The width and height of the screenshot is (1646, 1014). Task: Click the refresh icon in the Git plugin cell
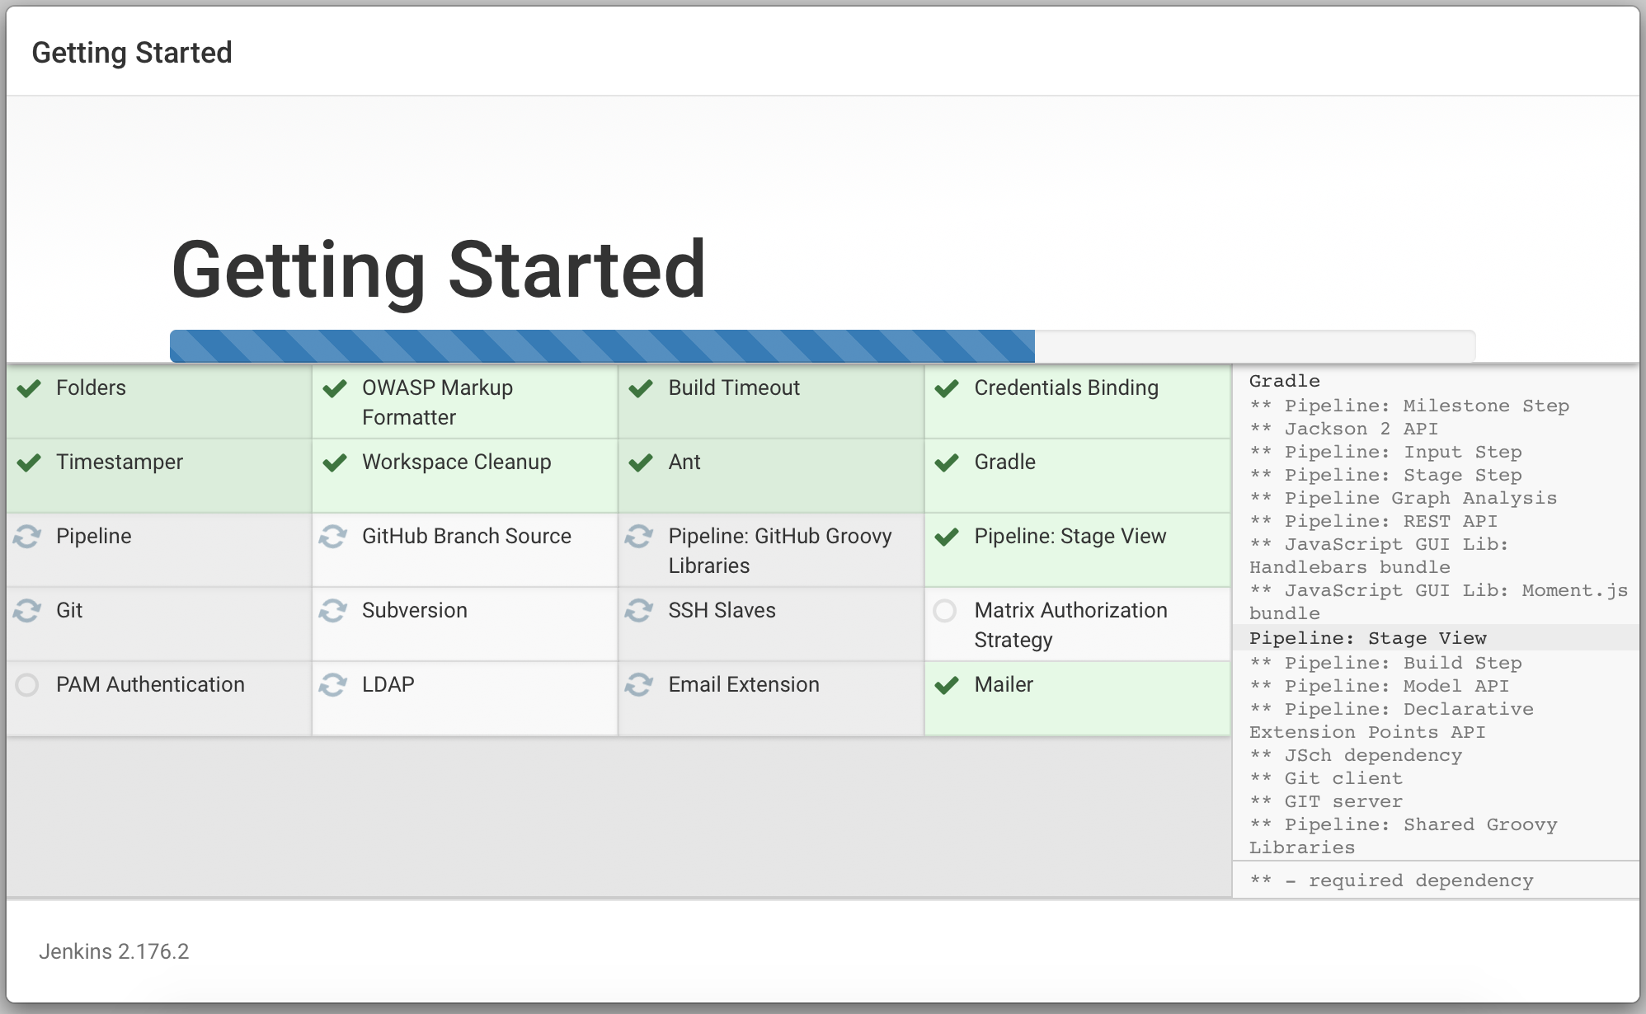[27, 611]
